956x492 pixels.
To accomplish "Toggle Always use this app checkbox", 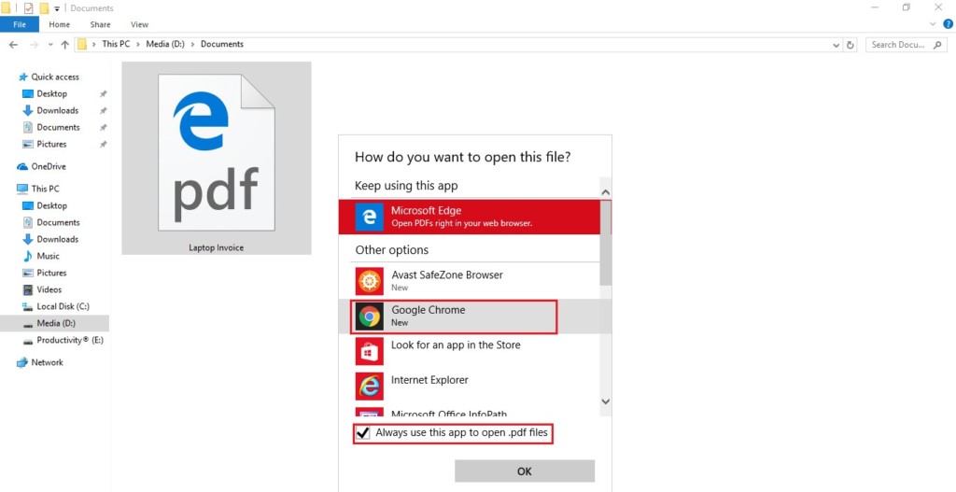I will [x=363, y=433].
